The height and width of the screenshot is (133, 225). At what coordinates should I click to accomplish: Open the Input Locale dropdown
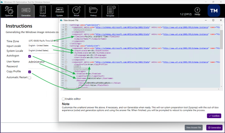tap(44, 46)
